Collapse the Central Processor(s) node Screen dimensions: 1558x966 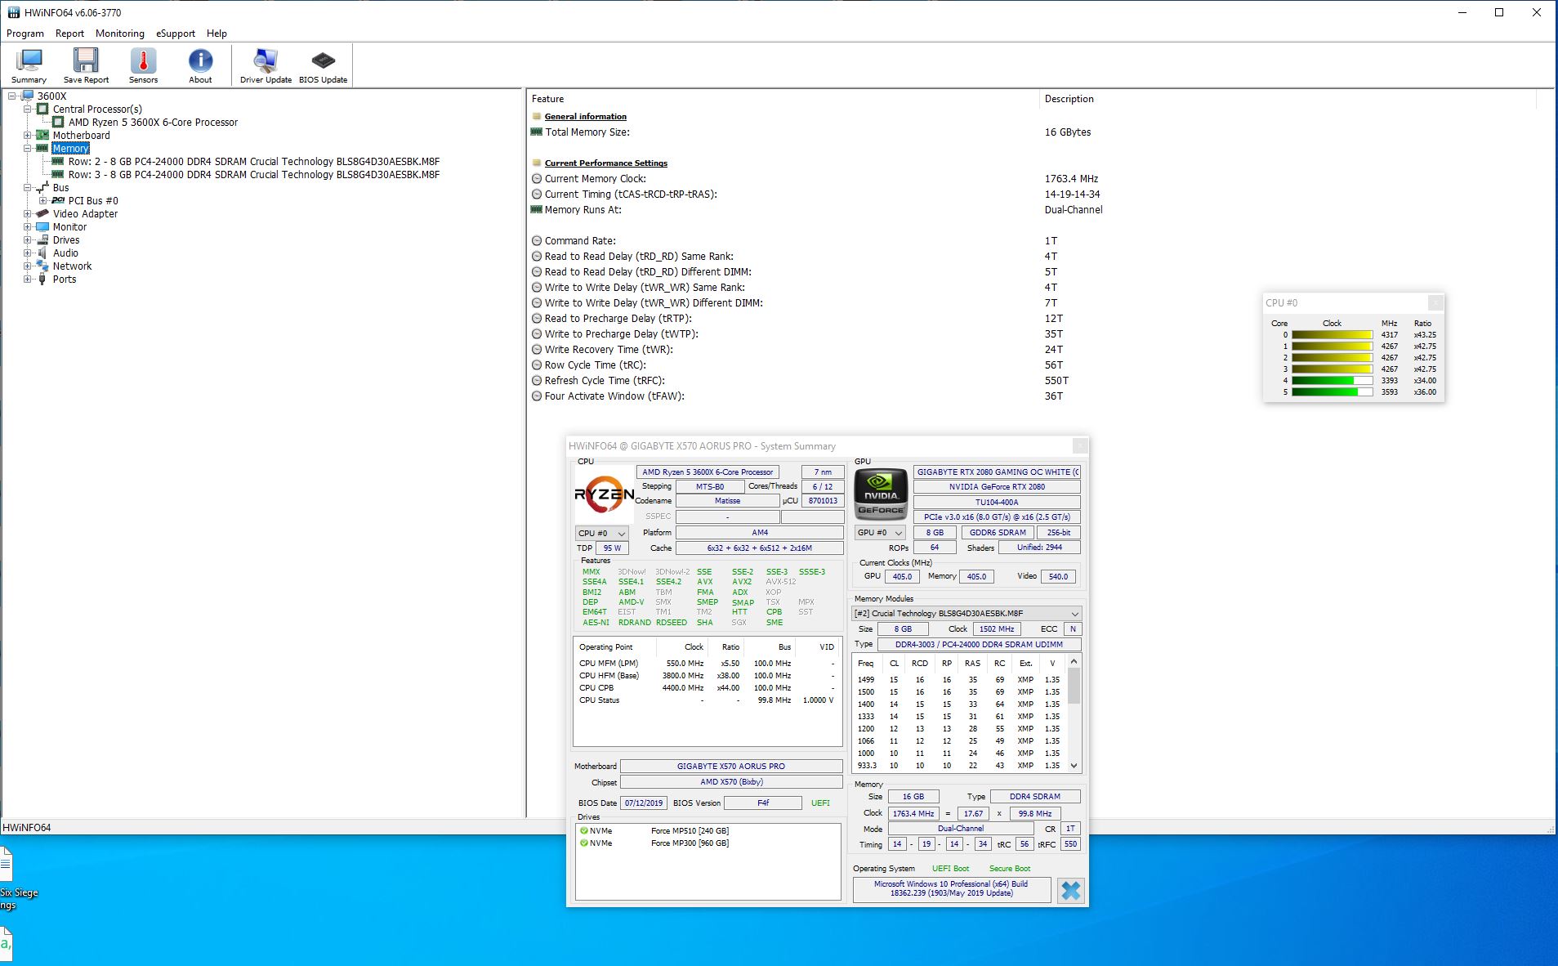point(28,109)
